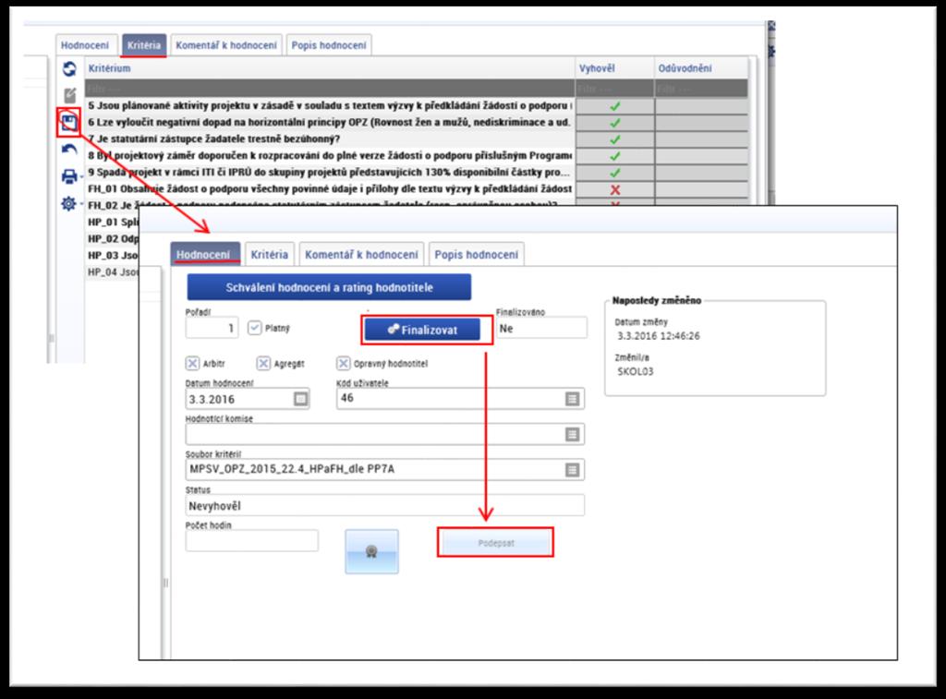
Task: Switch to Kritéria tab in front window
Action: pos(269,255)
